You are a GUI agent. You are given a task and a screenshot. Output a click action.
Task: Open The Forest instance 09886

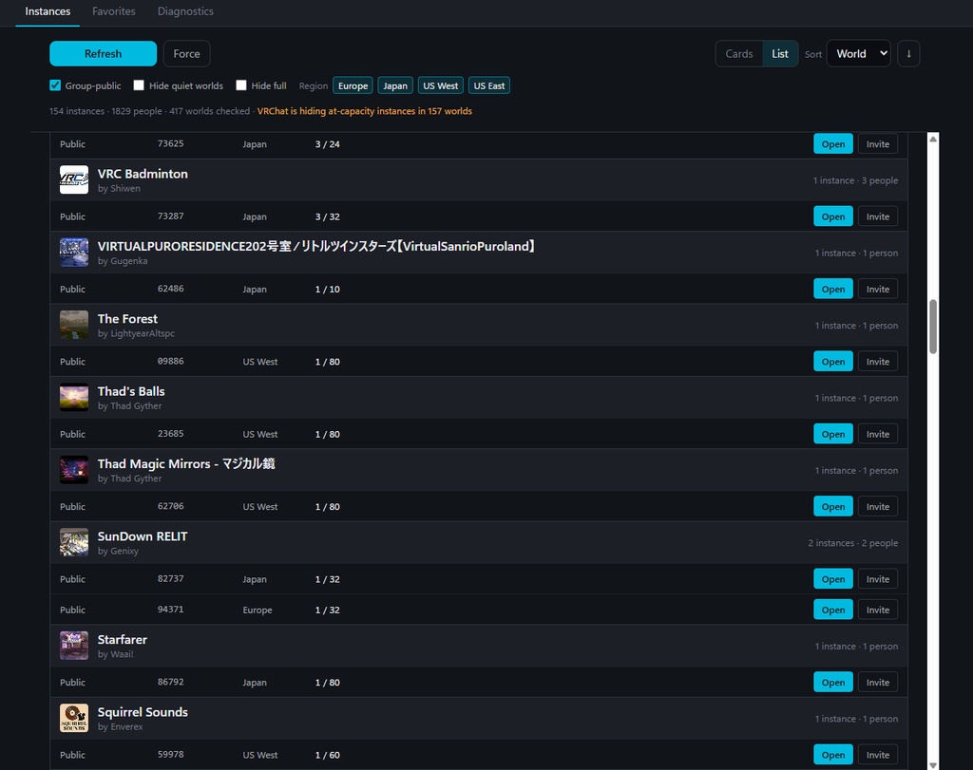833,362
